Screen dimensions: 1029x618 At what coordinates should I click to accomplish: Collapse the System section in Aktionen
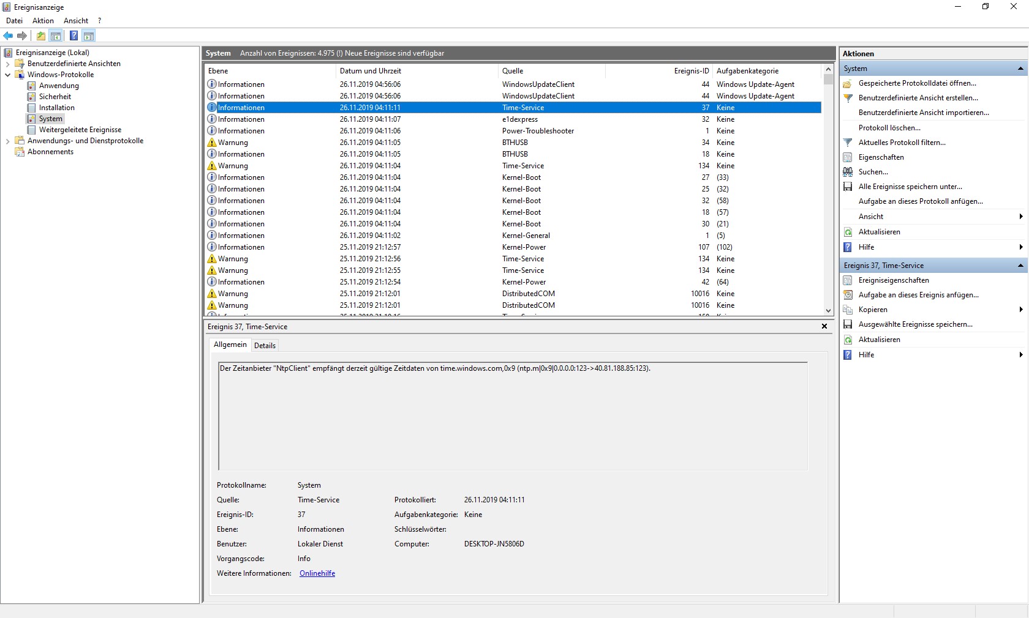(x=1020, y=69)
